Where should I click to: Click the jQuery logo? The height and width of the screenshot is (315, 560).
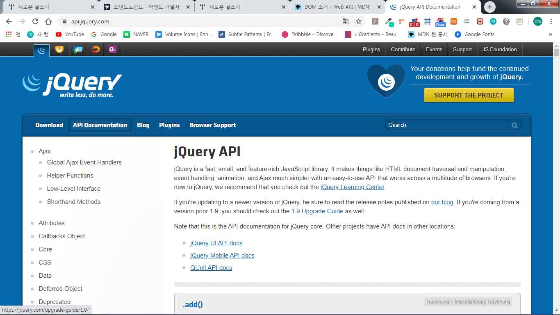pyautogui.click(x=72, y=85)
